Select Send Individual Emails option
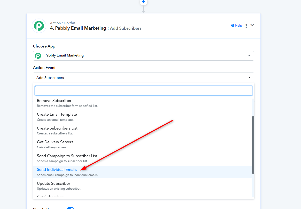The width and height of the screenshot is (301, 209). tap(142, 172)
